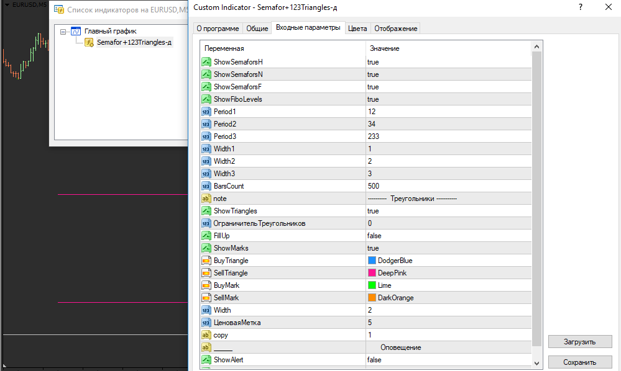Click the Главный график chart icon
The width and height of the screenshot is (621, 371).
pyautogui.click(x=76, y=31)
